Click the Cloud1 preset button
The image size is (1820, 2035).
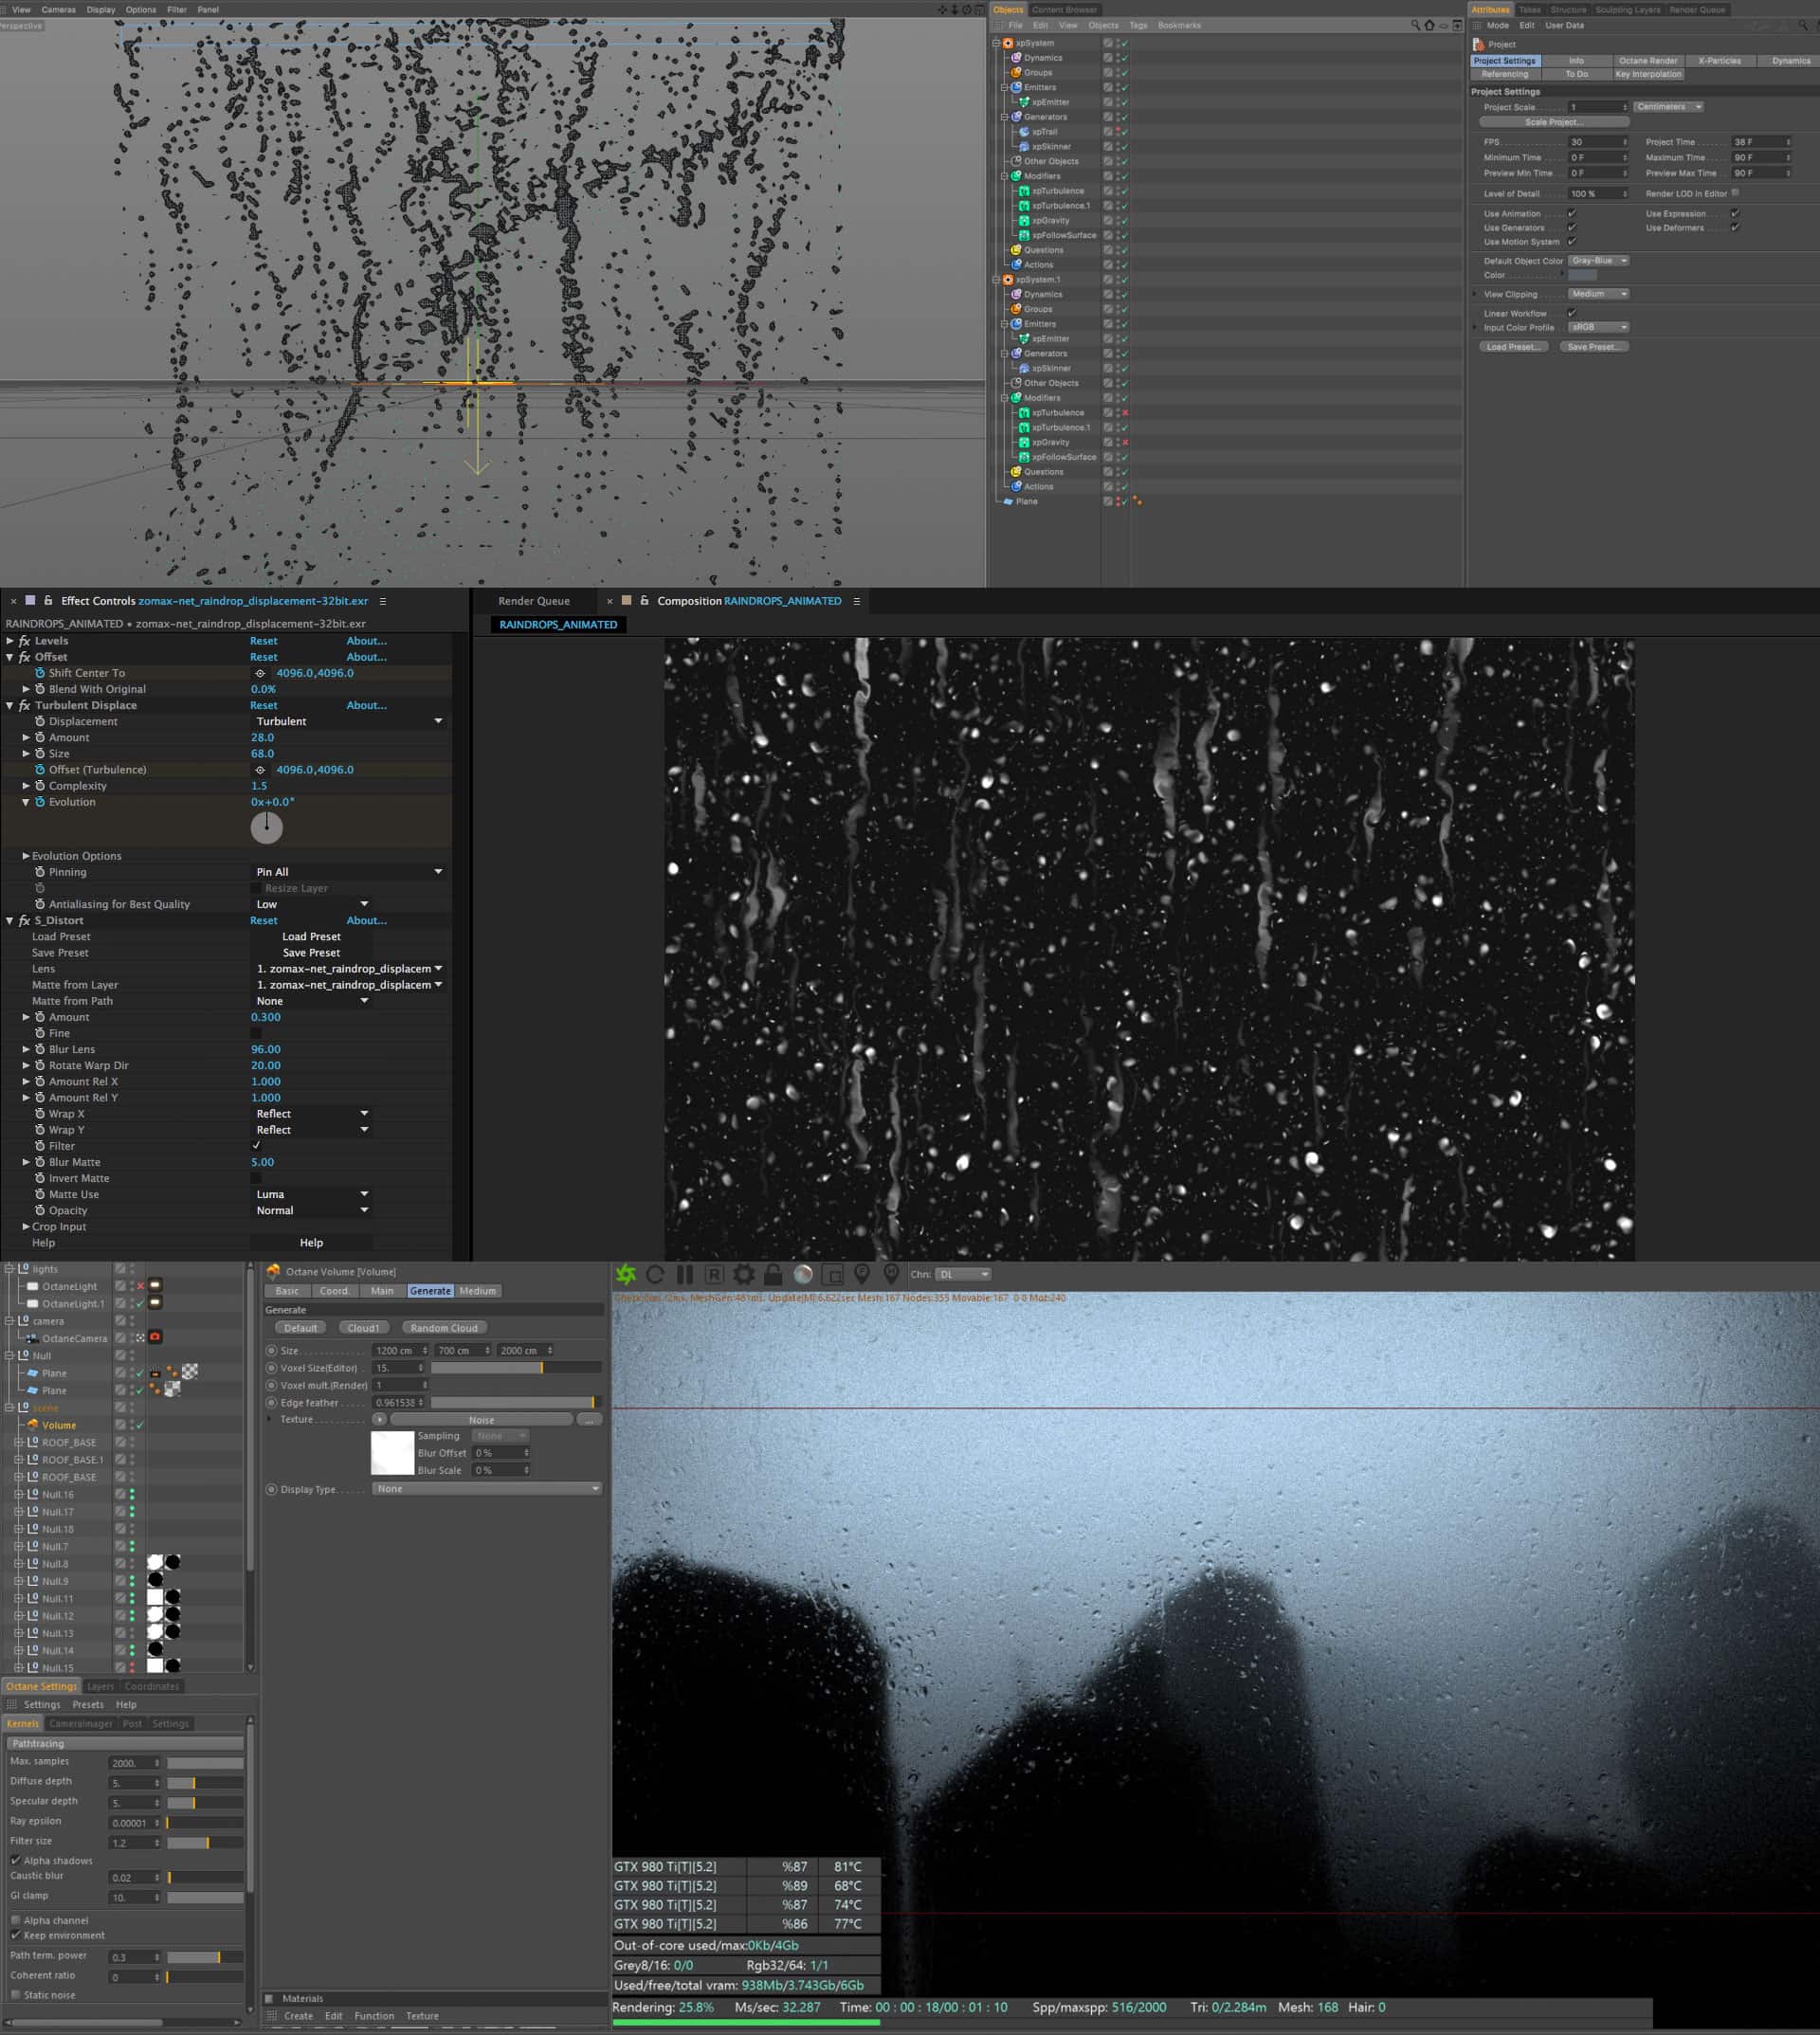point(363,1328)
